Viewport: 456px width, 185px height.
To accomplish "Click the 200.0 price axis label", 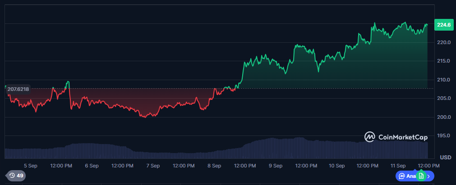I will [444, 117].
